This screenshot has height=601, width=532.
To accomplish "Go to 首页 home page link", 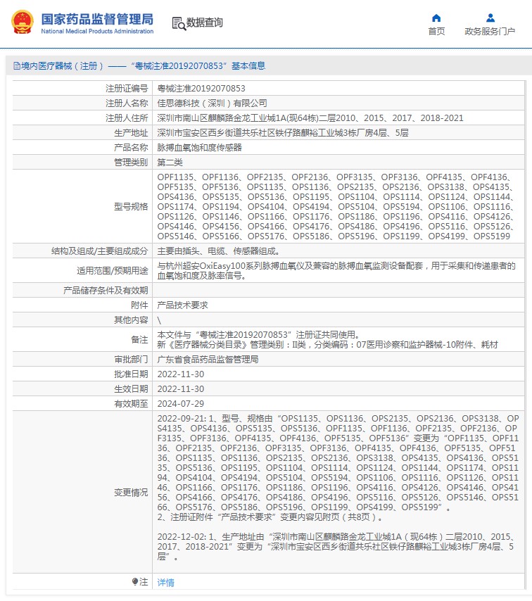I will pyautogui.click(x=436, y=32).
